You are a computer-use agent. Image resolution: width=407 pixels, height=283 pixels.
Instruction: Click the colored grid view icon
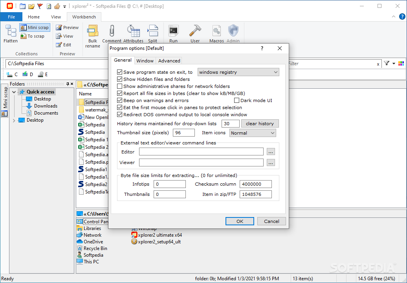401,63
